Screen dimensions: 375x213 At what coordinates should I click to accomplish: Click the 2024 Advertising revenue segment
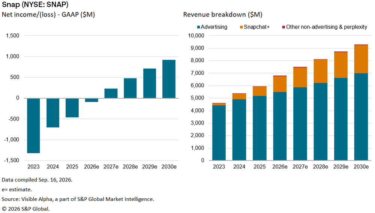[239, 130]
